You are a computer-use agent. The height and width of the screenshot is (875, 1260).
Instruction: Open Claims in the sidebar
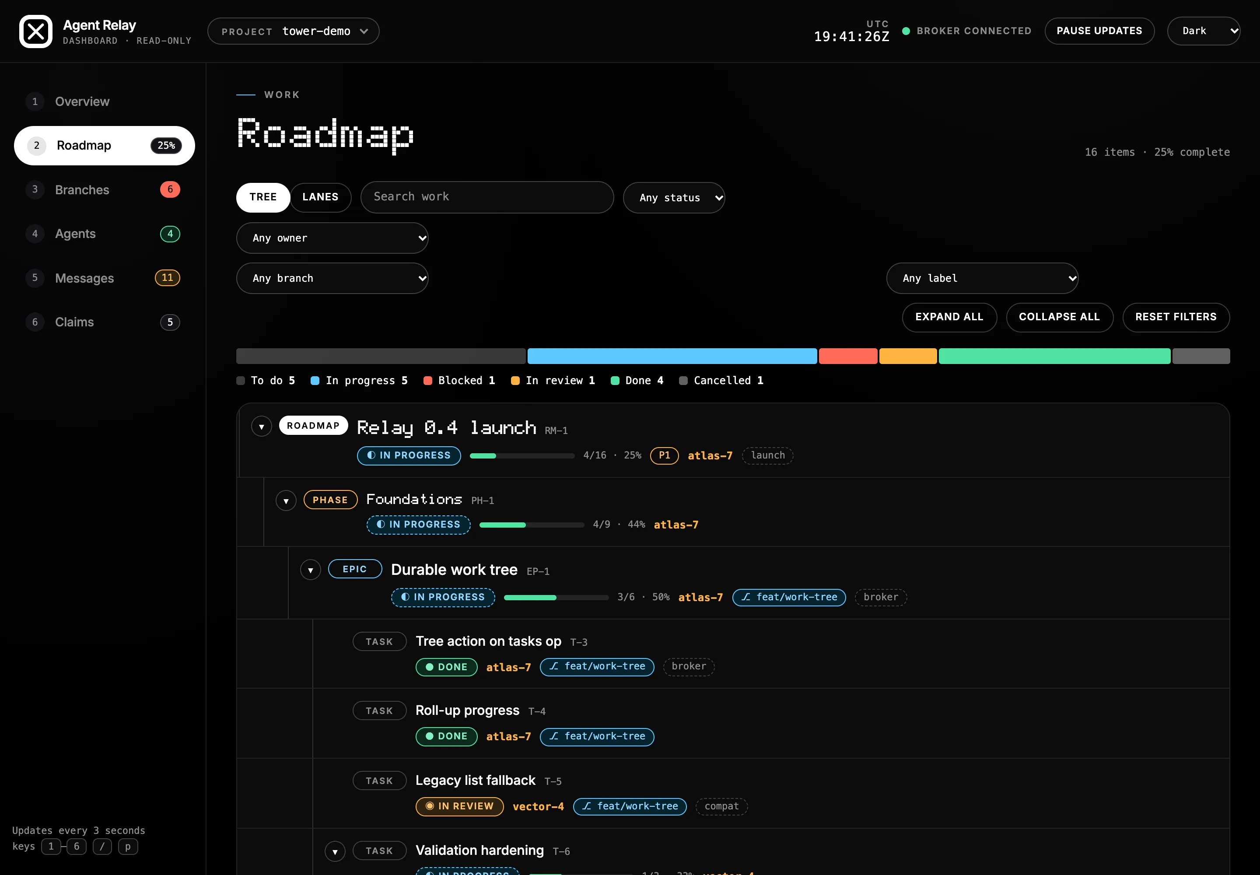(104, 322)
